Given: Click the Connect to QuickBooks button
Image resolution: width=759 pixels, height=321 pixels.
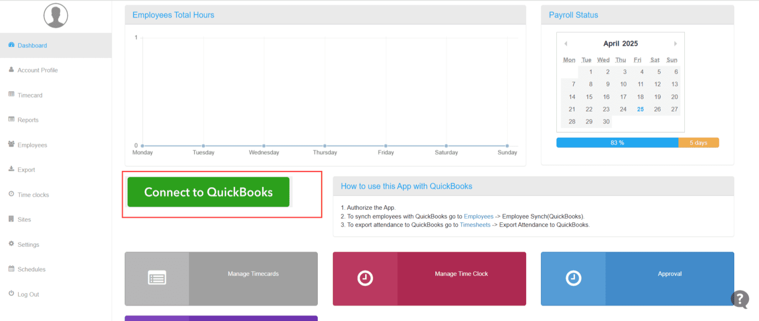Looking at the screenshot, I should tap(208, 192).
